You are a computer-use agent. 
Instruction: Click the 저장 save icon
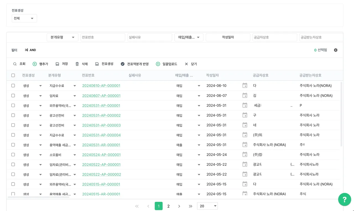[57, 64]
